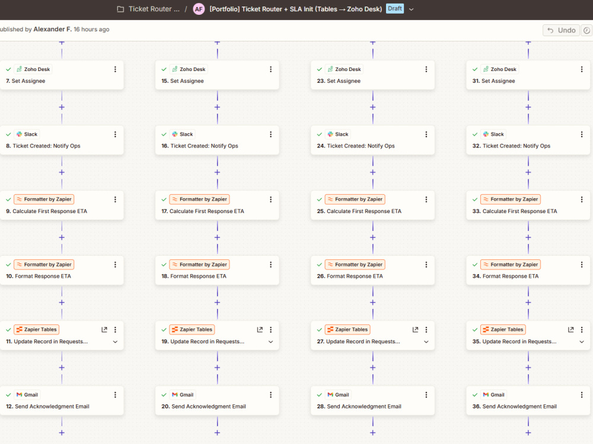Open the dropdown arrow next to Draft badge

point(412,9)
